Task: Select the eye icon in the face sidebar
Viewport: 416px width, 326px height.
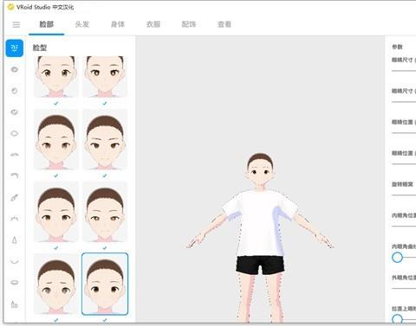Action: click(15, 69)
